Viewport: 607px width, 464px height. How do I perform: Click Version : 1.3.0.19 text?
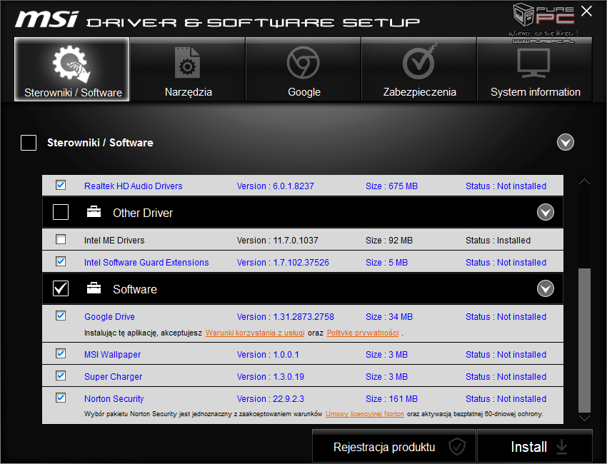[x=270, y=376]
